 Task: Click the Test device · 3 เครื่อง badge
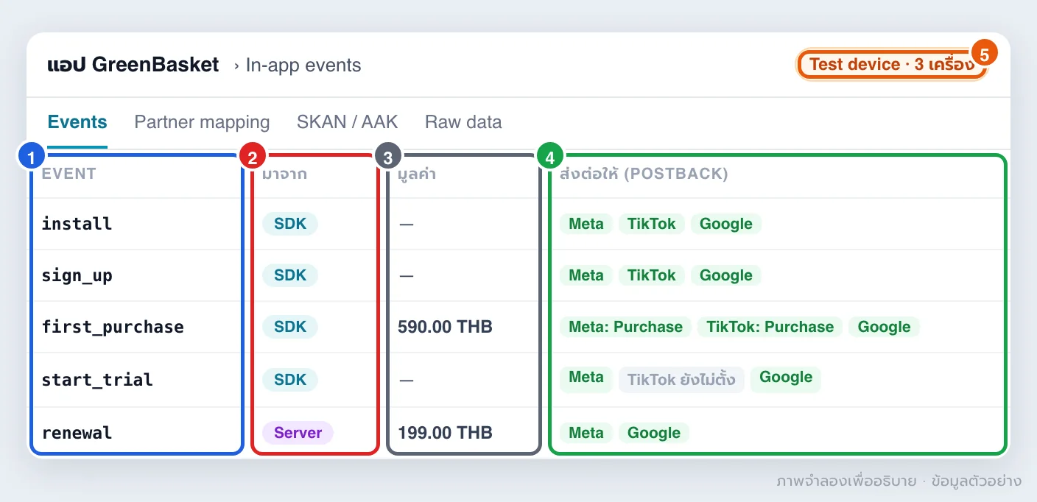point(892,65)
